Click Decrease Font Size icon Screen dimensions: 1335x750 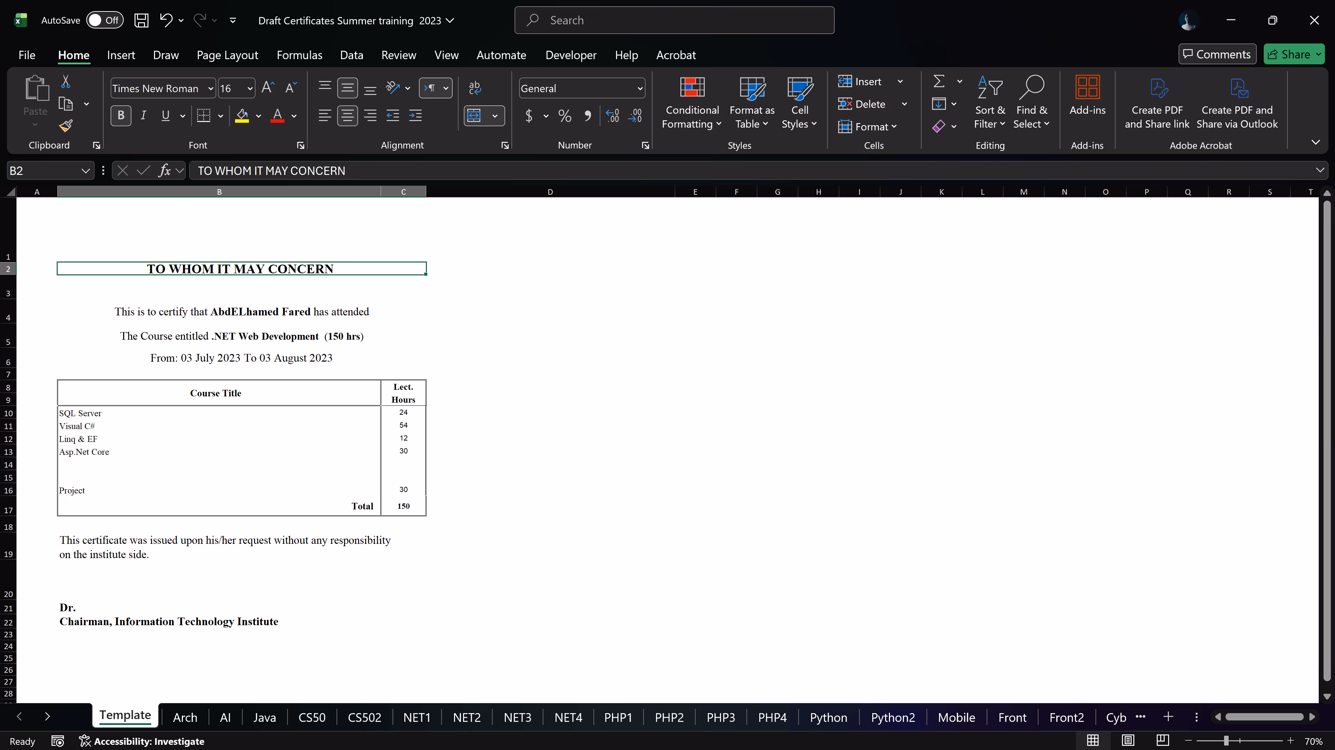point(291,88)
